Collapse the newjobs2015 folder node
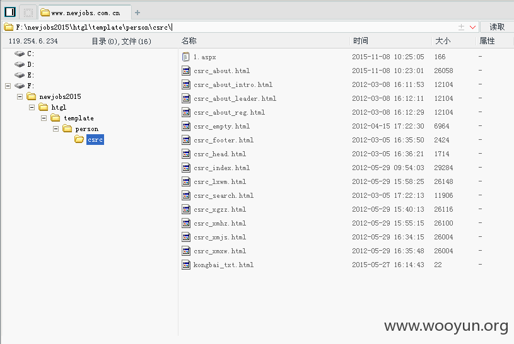Screen dimensions: 514x344 click(x=20, y=96)
